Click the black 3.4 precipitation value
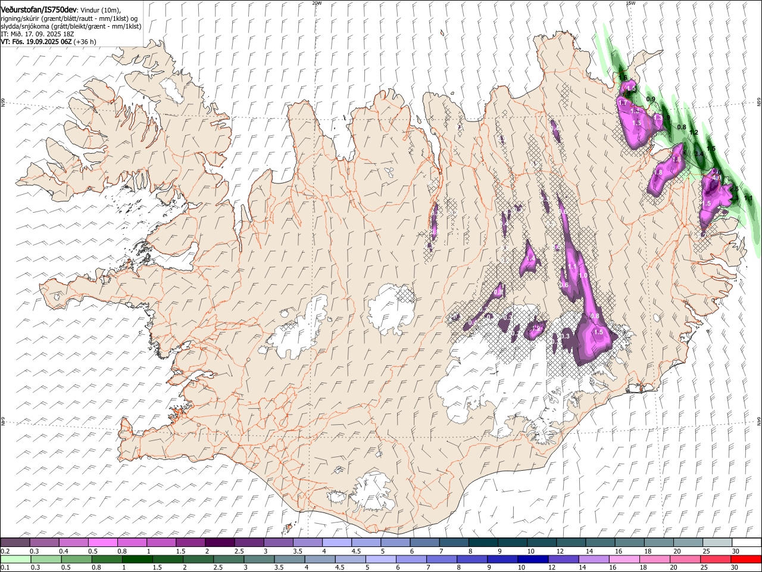This screenshot has height=572, width=762. (699, 154)
